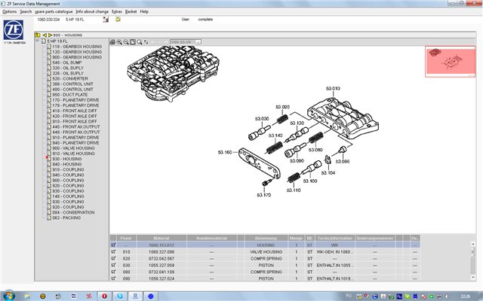Click the small diagram tool right of the magnifier
The image size is (483, 301).
tap(146, 42)
